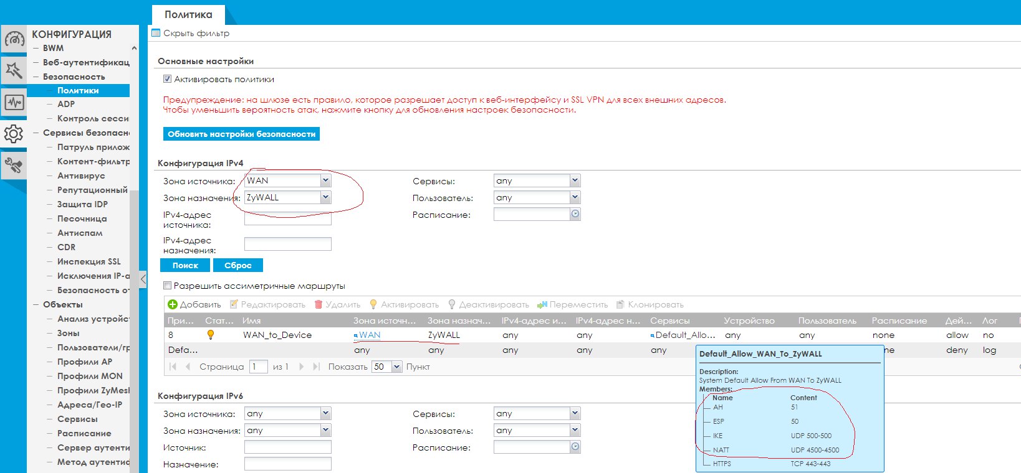The height and width of the screenshot is (473, 1021).
Task: Go to first page of rules
Action: pos(173,367)
